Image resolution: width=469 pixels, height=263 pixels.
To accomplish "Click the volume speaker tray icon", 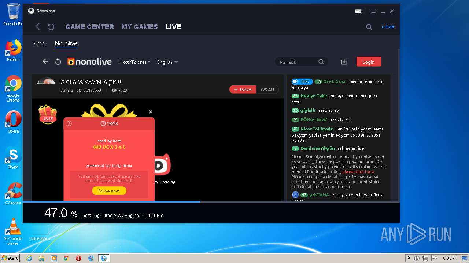I will tap(417, 258).
